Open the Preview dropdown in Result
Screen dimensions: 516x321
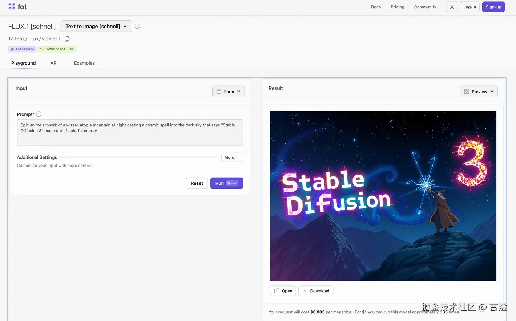(479, 92)
